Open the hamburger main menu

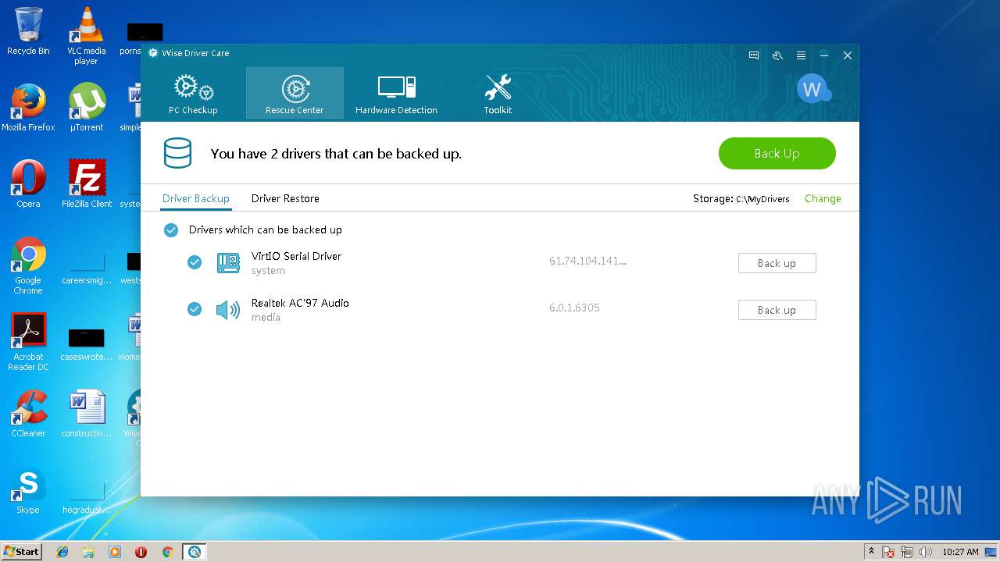click(x=801, y=55)
